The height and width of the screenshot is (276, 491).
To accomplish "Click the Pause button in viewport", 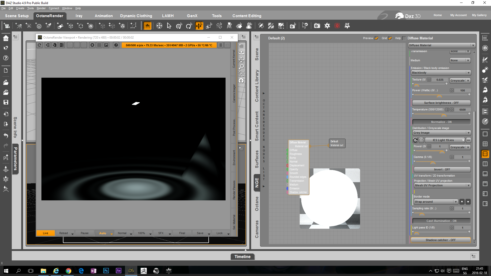I will [x=85, y=233].
